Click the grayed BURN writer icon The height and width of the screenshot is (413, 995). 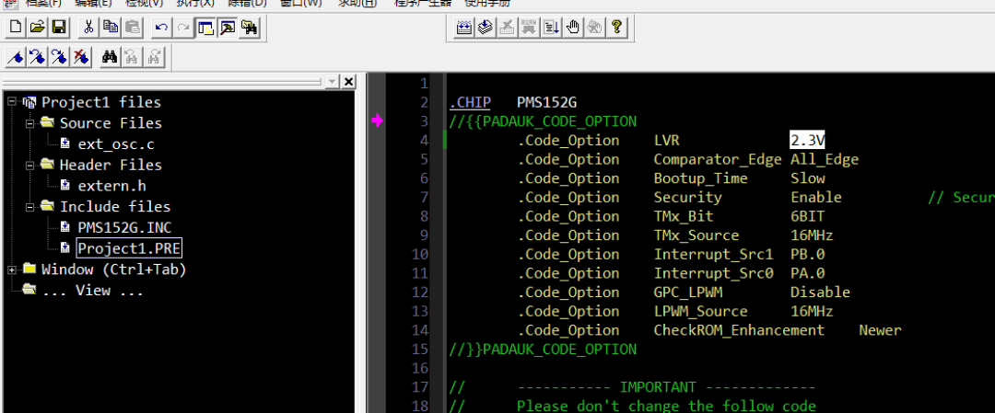[x=529, y=28]
